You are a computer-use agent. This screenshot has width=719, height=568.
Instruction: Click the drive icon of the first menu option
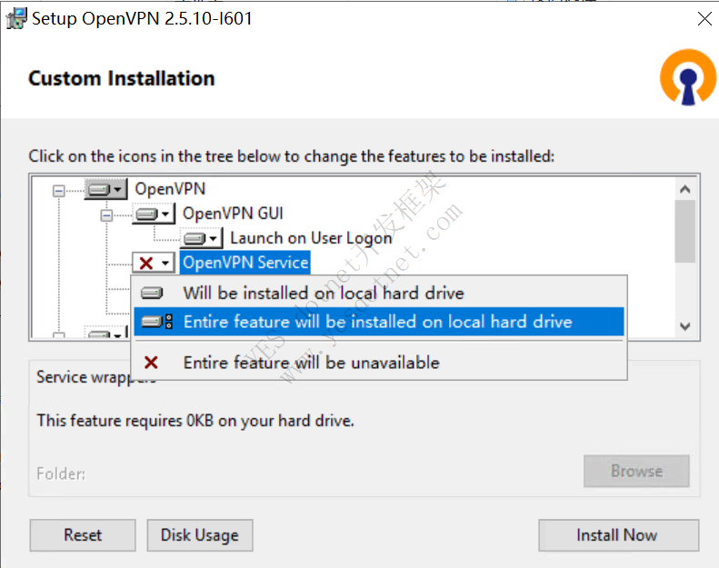[x=152, y=293]
